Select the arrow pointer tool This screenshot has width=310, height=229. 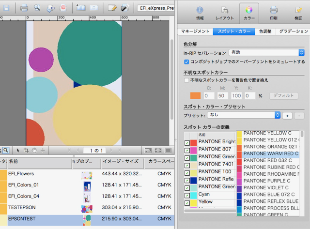pos(18,151)
